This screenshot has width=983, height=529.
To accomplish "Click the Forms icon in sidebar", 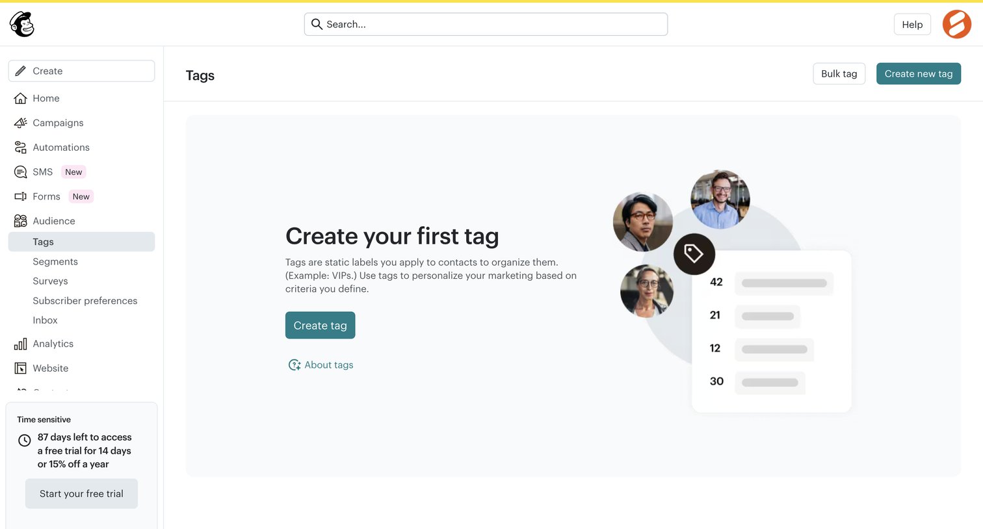I will (21, 196).
